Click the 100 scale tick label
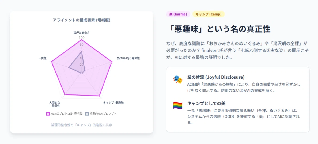The width and height of the screenshot is (318, 144). click(x=82, y=38)
